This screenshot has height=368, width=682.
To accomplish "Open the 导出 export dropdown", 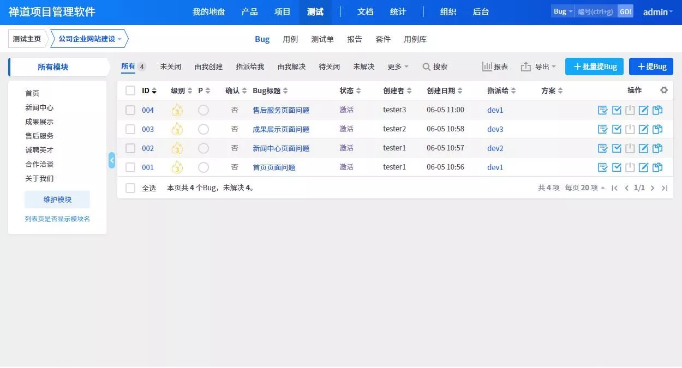I will point(539,67).
